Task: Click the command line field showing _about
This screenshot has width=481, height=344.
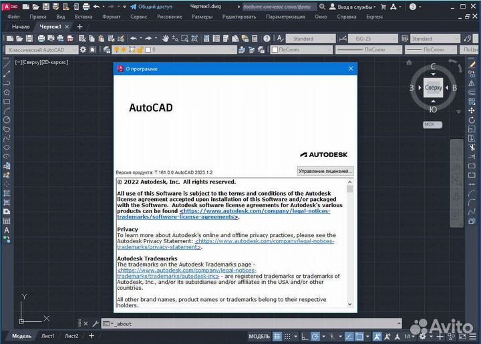Action: (252, 323)
